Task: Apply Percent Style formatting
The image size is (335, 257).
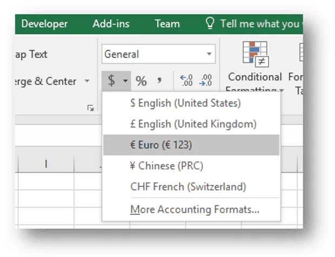Action: point(141,81)
